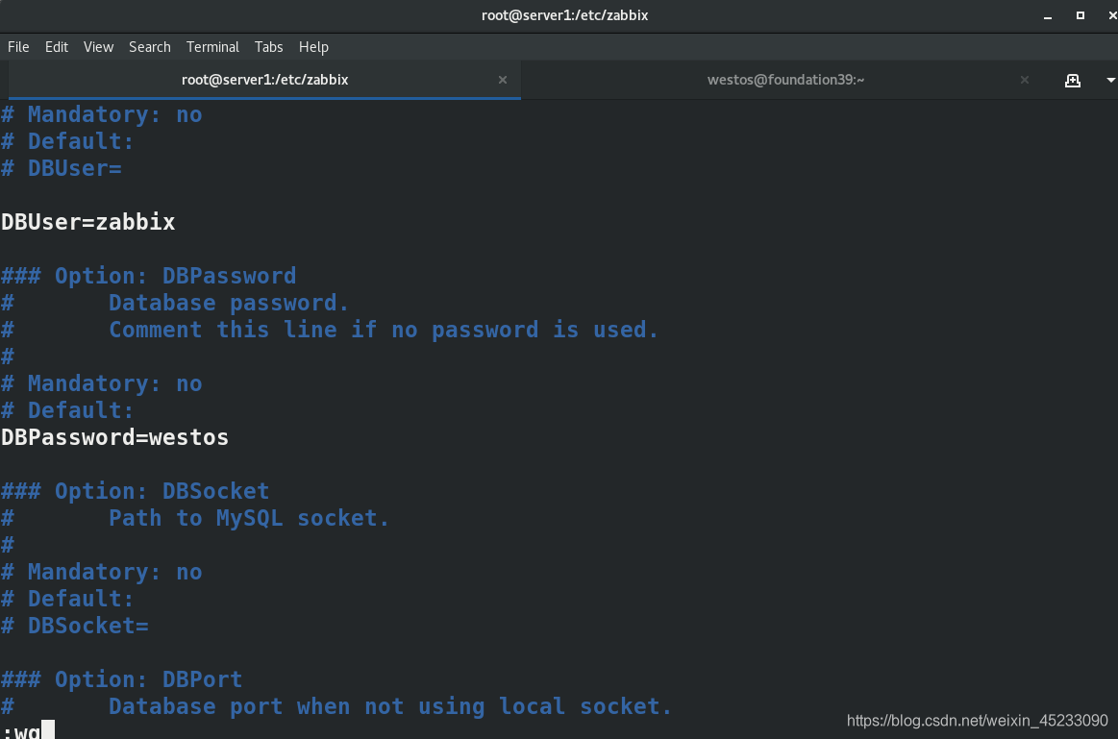Close the terminal window

click(1112, 15)
